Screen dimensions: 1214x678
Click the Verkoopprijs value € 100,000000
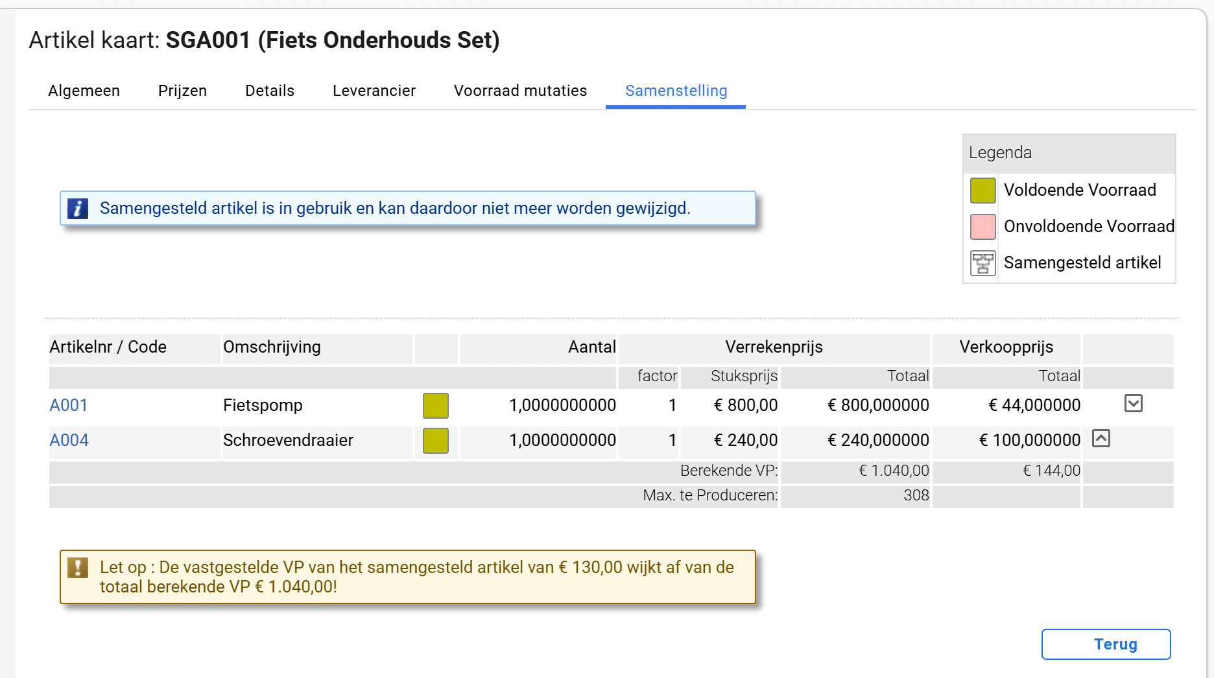coord(1030,440)
